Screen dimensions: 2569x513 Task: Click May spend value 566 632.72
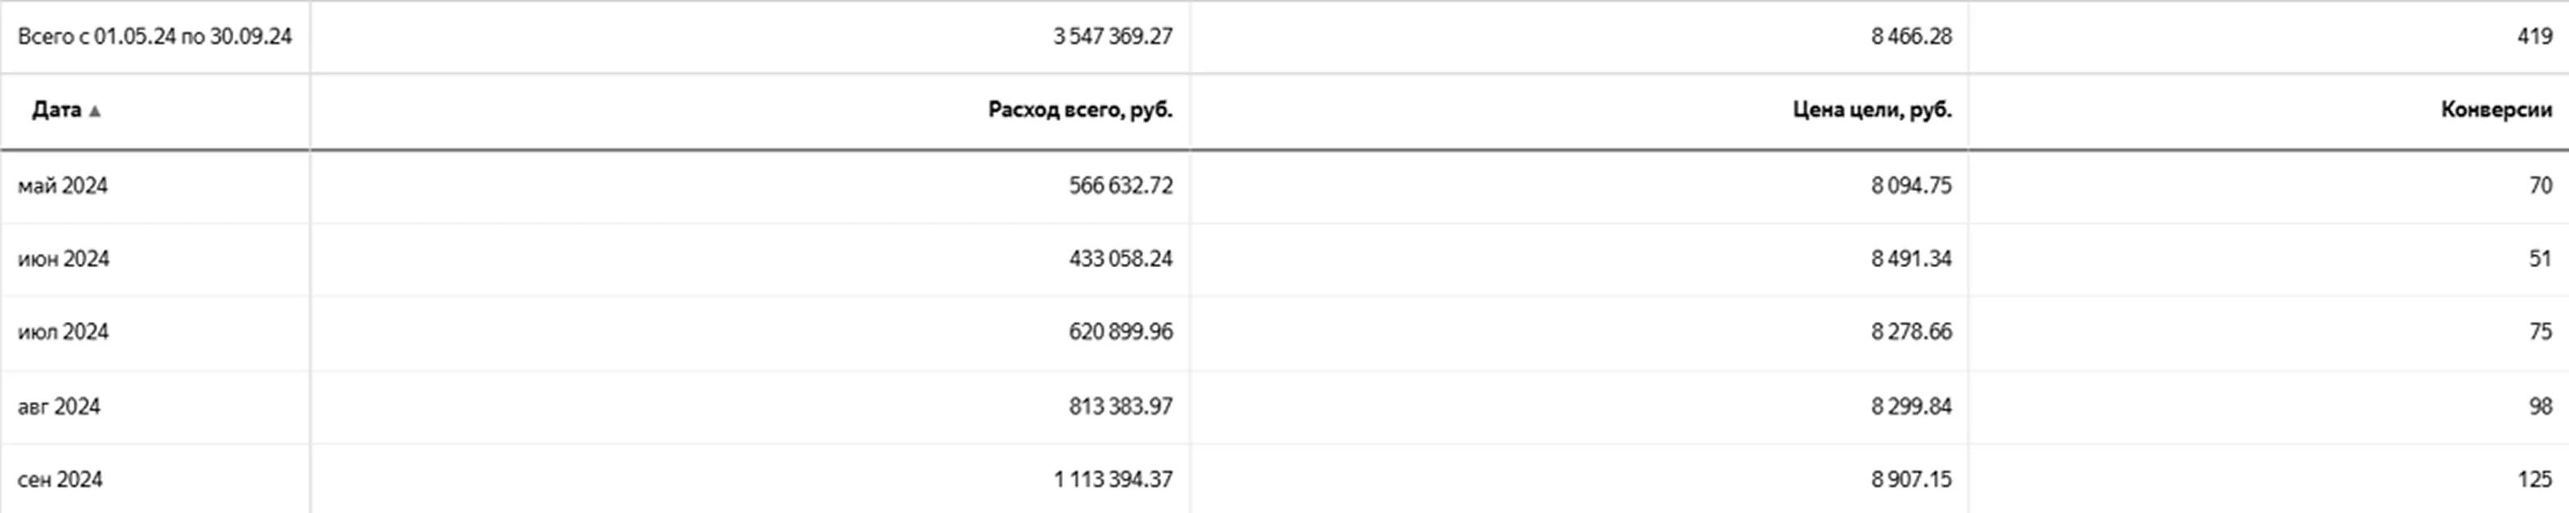tap(1120, 186)
